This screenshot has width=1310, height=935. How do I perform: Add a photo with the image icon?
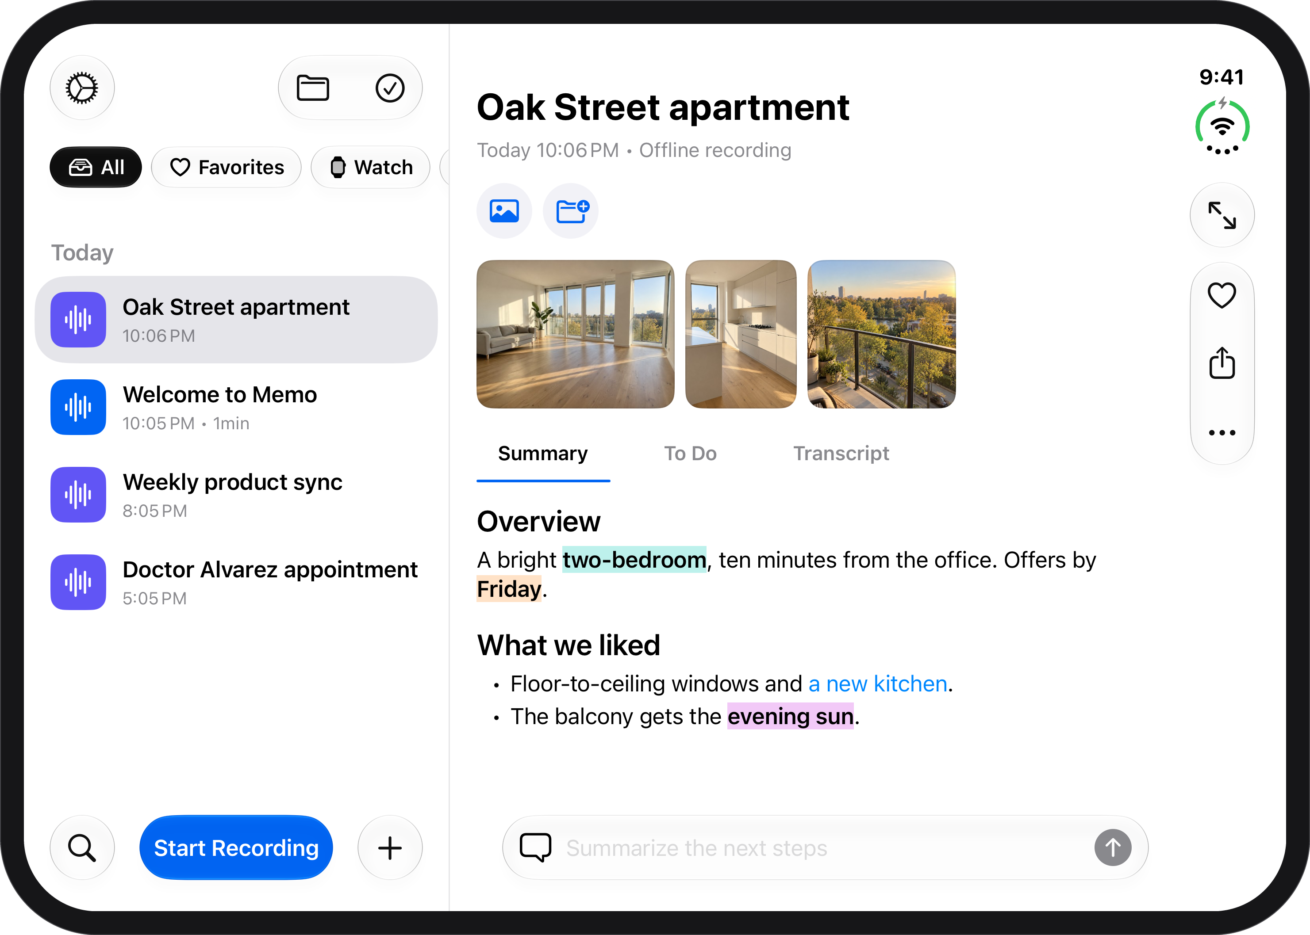pos(504,211)
